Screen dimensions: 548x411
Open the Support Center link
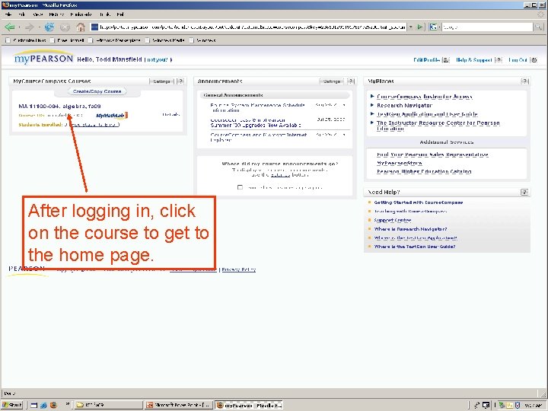(x=393, y=220)
